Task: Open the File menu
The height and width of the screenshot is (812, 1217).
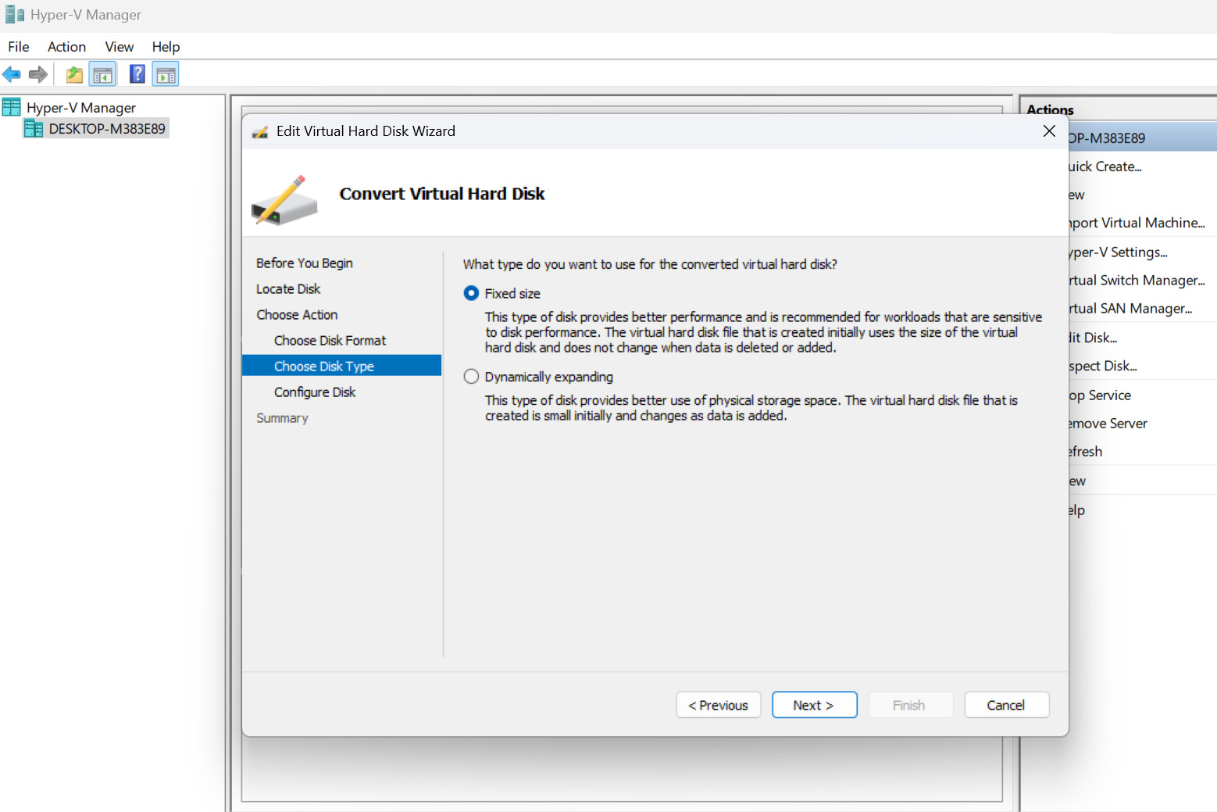Action: (19, 47)
